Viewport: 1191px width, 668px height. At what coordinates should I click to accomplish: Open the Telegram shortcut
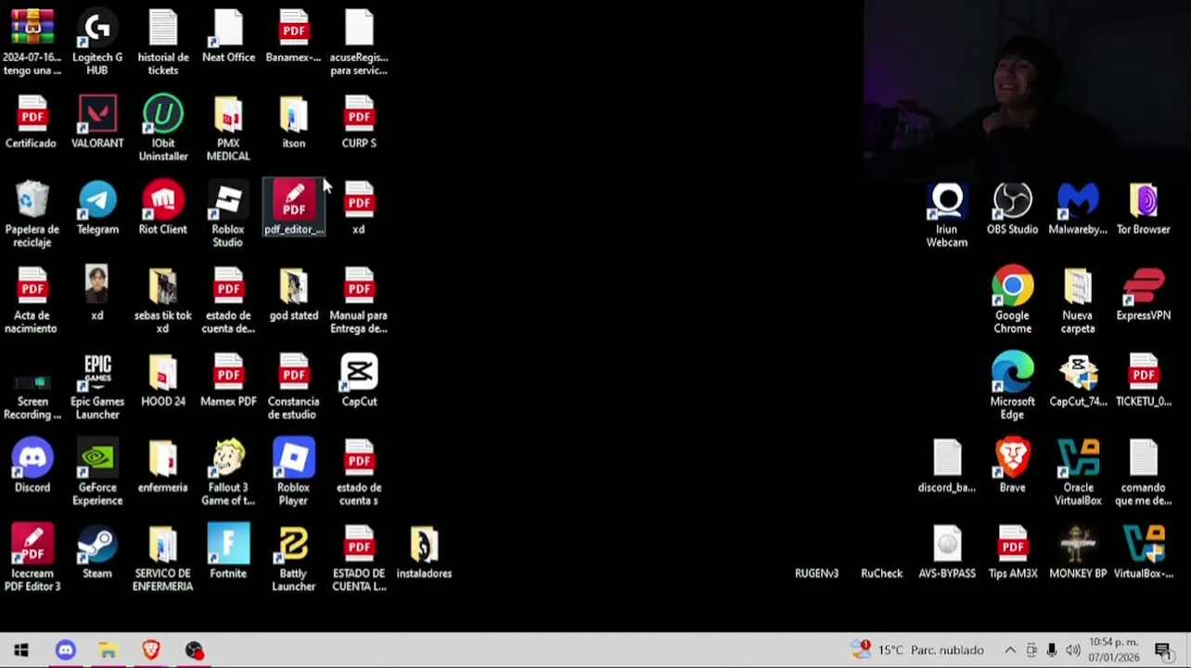(97, 209)
